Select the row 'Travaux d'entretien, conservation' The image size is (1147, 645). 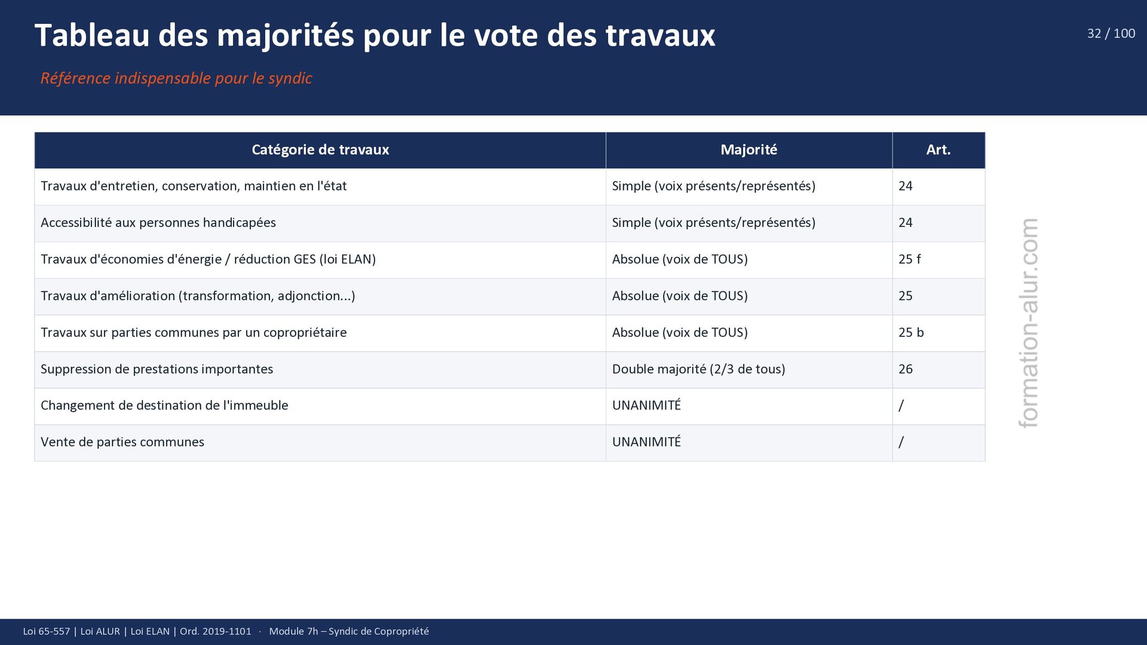(510, 186)
